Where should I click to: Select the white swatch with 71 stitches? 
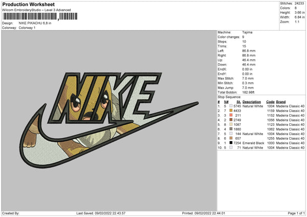point(231,147)
